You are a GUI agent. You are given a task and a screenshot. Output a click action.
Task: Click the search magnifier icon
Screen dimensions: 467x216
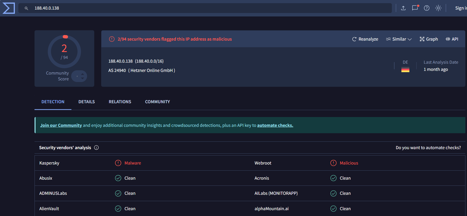pos(26,8)
